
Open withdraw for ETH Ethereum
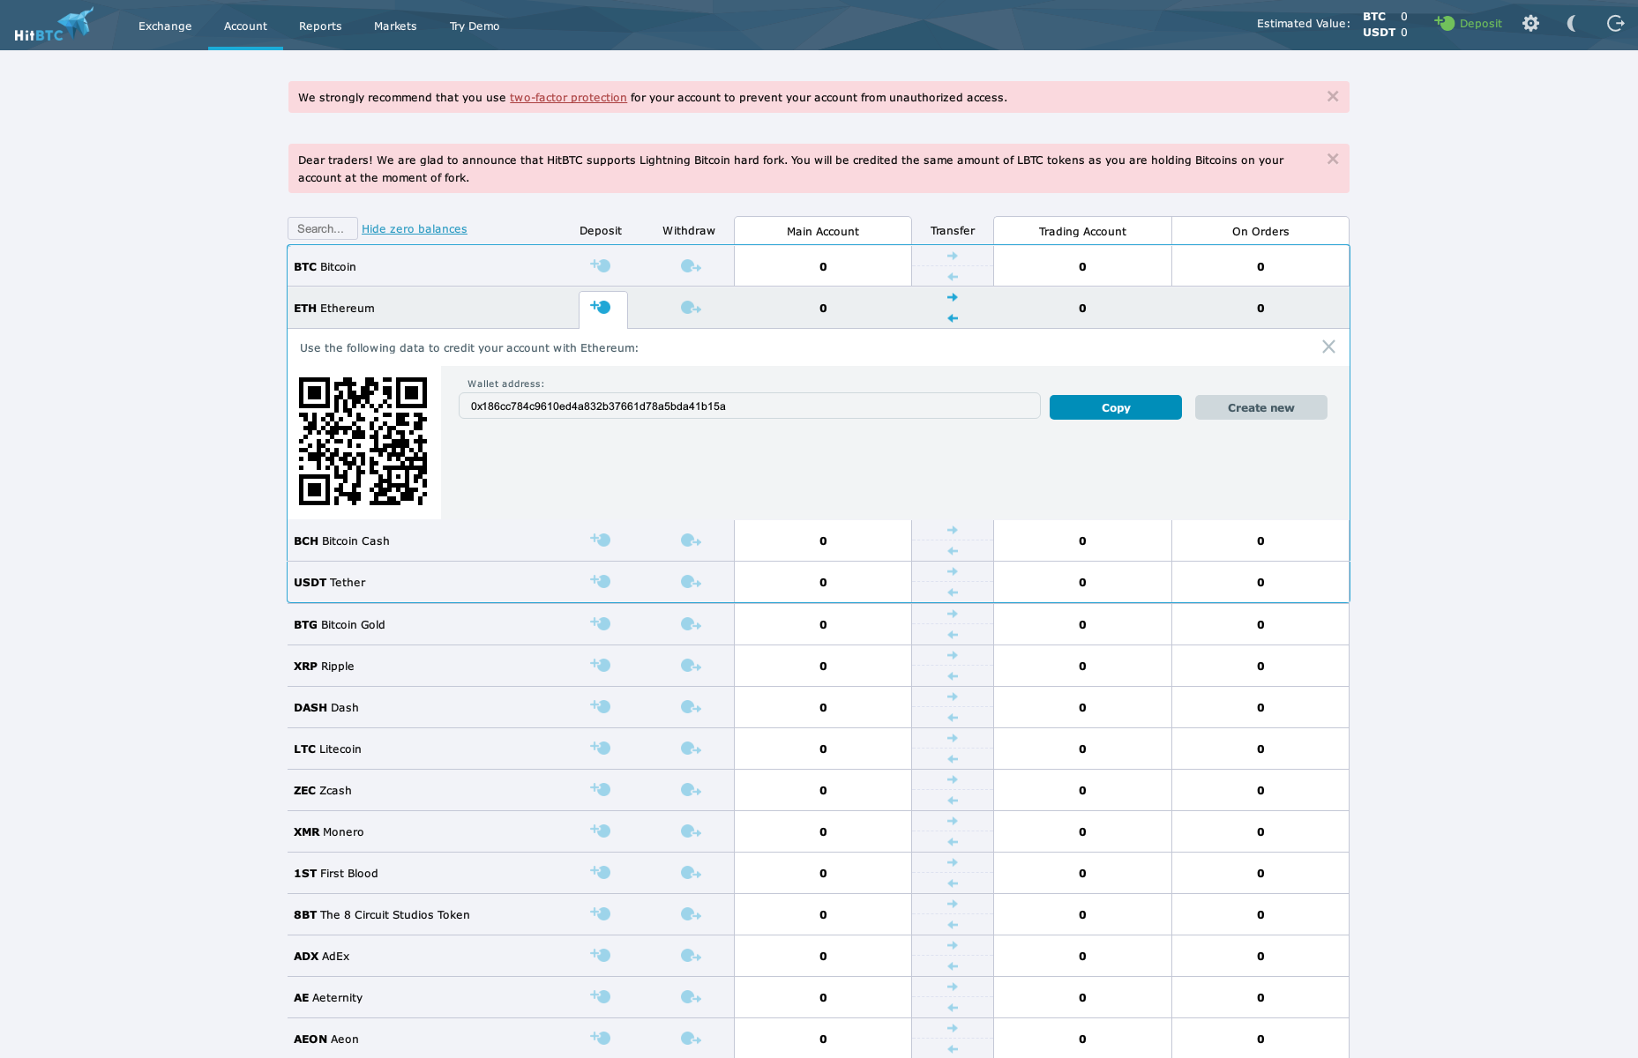coord(691,308)
